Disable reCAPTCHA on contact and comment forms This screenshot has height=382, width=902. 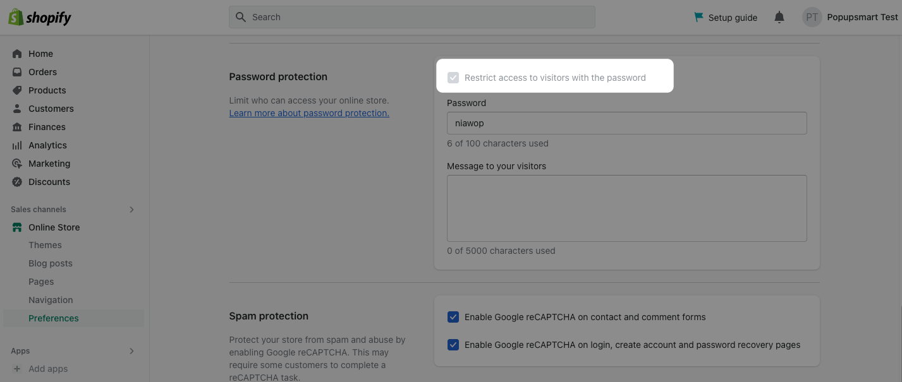point(453,317)
